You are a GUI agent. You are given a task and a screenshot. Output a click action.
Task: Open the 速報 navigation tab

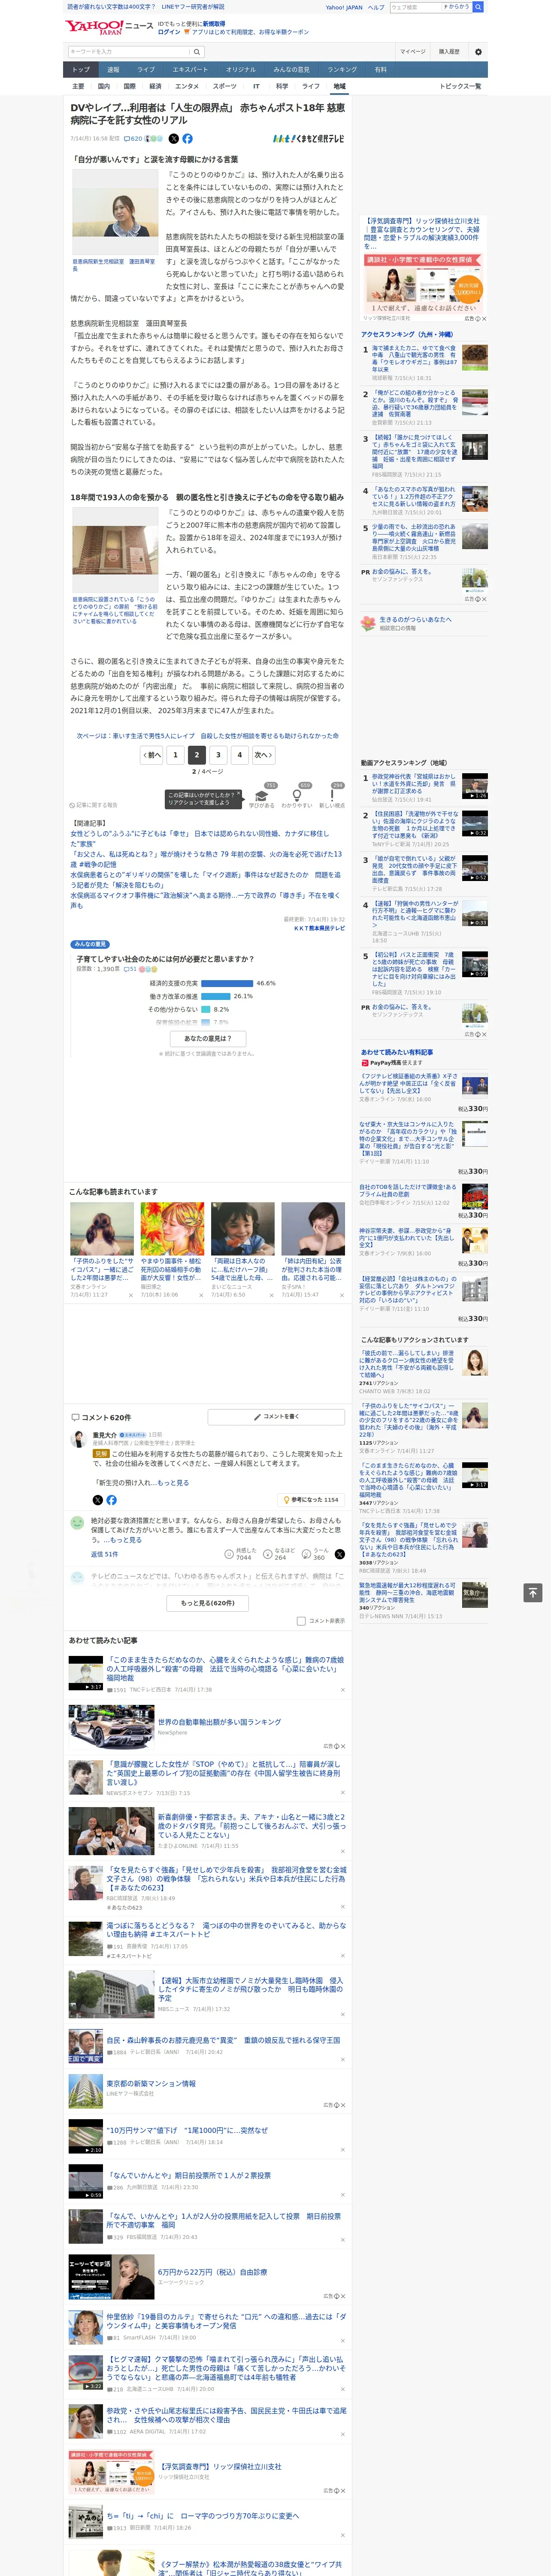113,70
